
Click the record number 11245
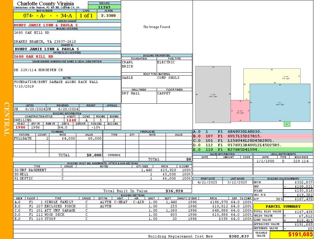click(x=104, y=7)
